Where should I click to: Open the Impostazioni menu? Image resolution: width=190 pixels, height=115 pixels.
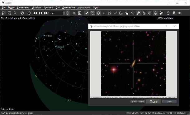pyautogui.click(x=84, y=7)
